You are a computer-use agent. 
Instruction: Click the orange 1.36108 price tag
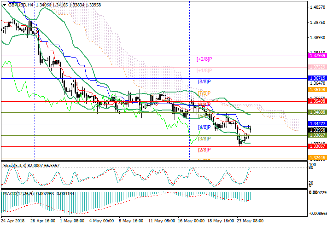coord(317,90)
